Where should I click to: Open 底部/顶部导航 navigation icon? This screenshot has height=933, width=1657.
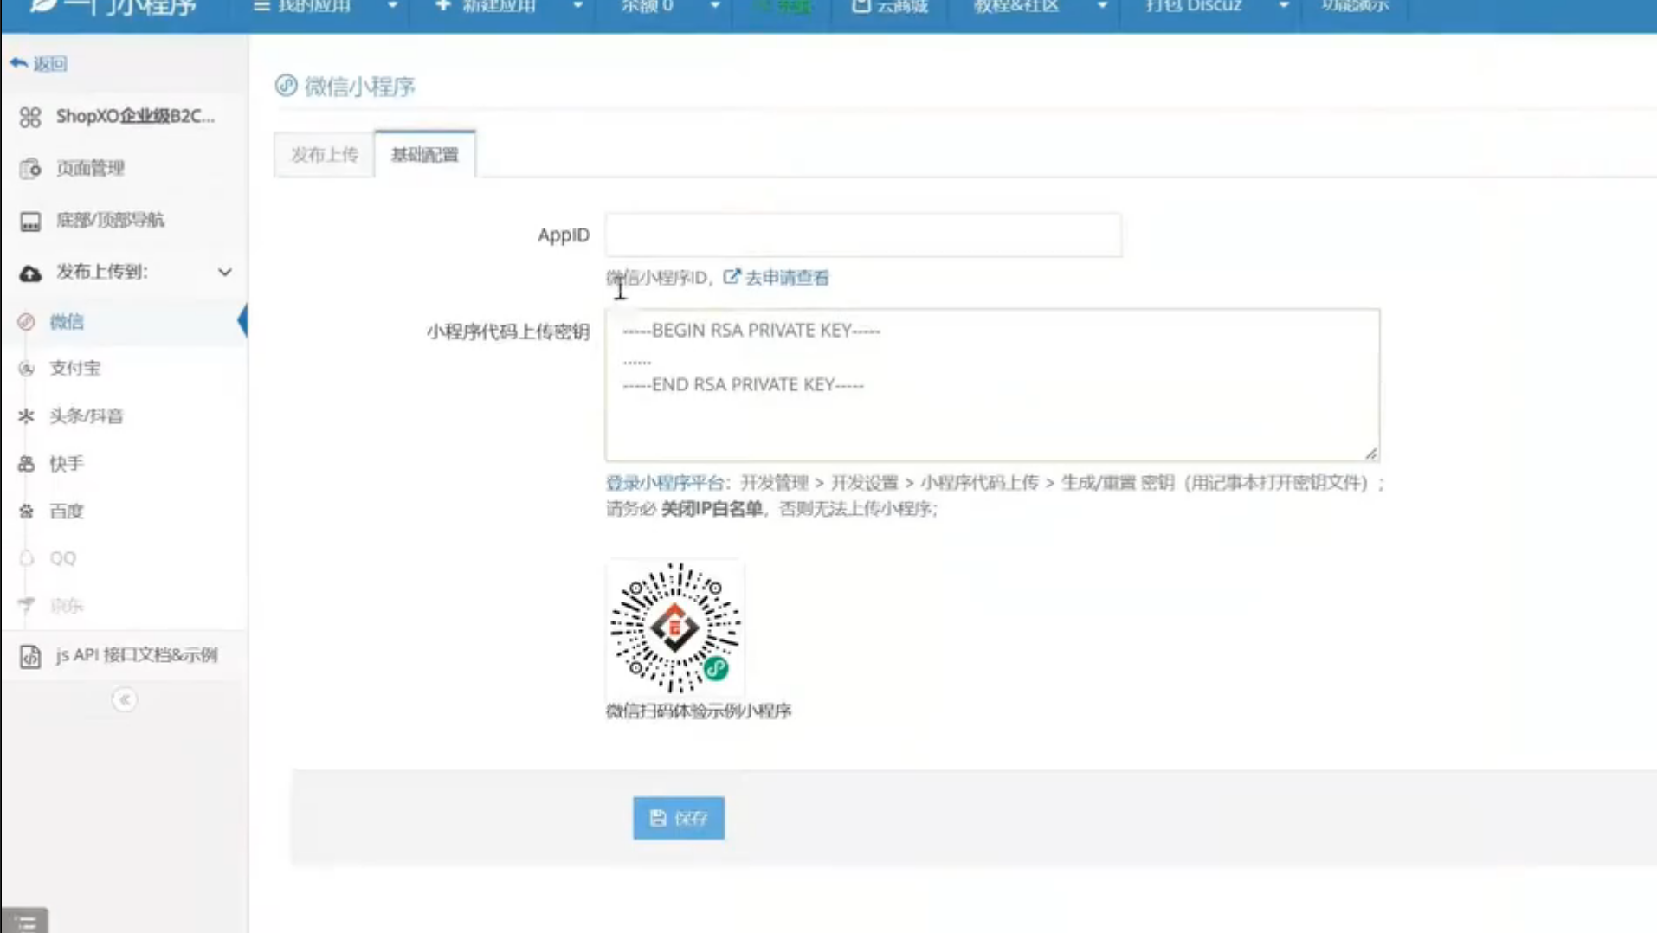coord(30,222)
